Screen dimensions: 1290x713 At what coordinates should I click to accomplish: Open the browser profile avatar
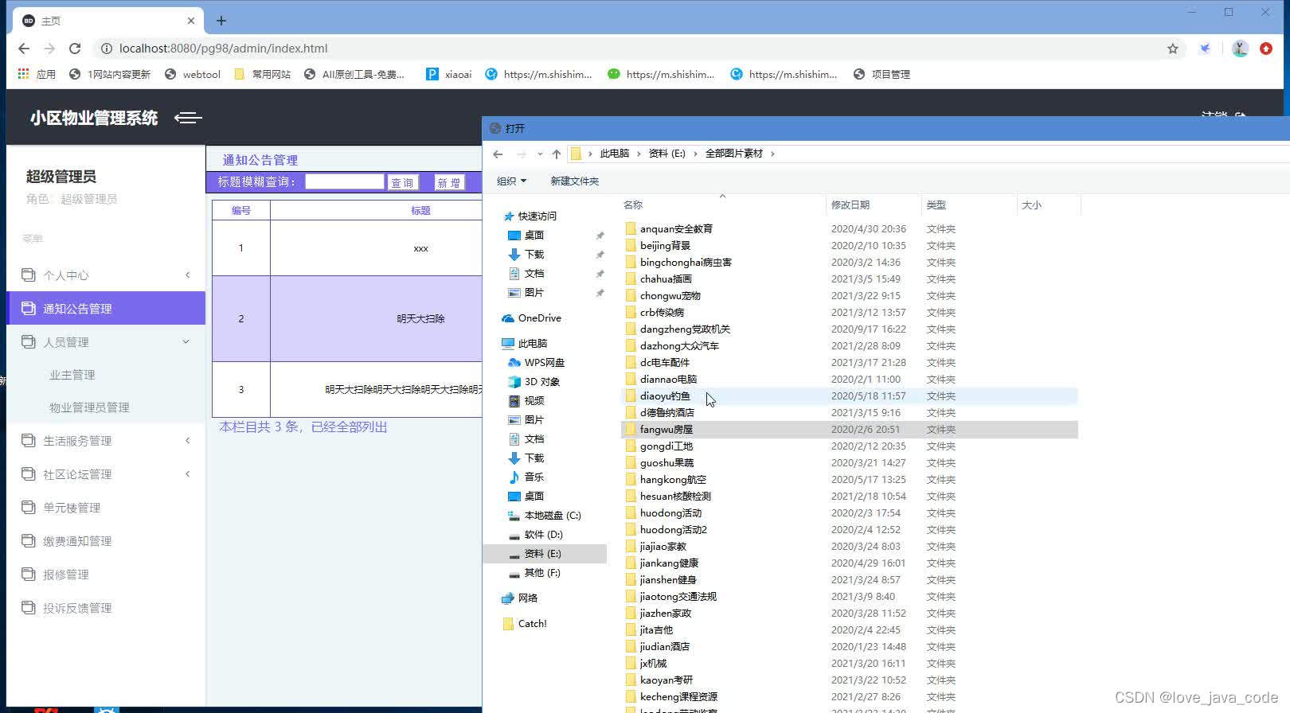click(1240, 49)
